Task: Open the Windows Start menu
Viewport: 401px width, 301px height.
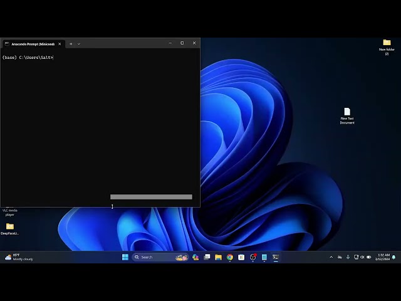Action: (125, 257)
